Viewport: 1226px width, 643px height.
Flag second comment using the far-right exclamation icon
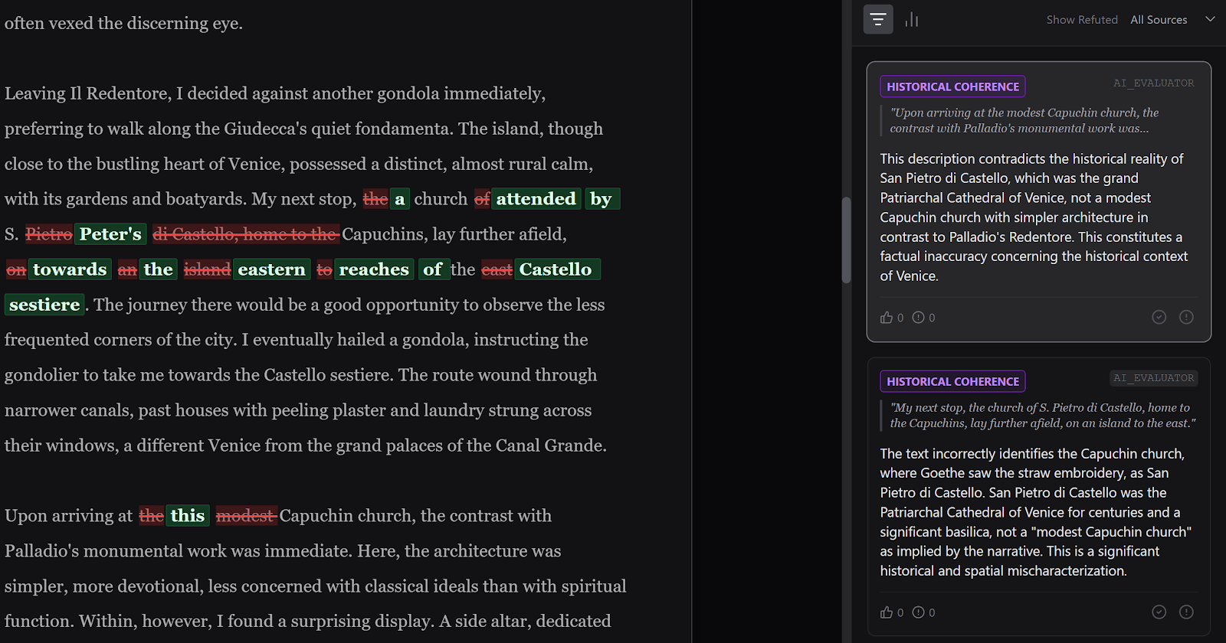(1186, 612)
